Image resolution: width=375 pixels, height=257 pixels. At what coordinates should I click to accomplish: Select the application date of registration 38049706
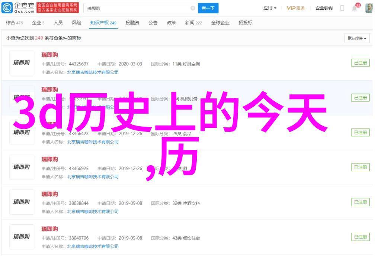130,238
